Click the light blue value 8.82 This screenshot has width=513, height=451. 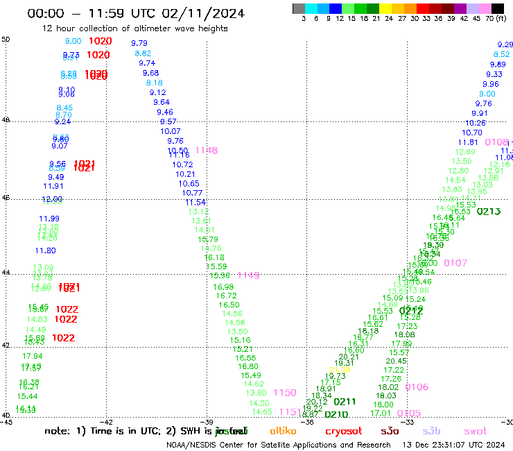(143, 53)
